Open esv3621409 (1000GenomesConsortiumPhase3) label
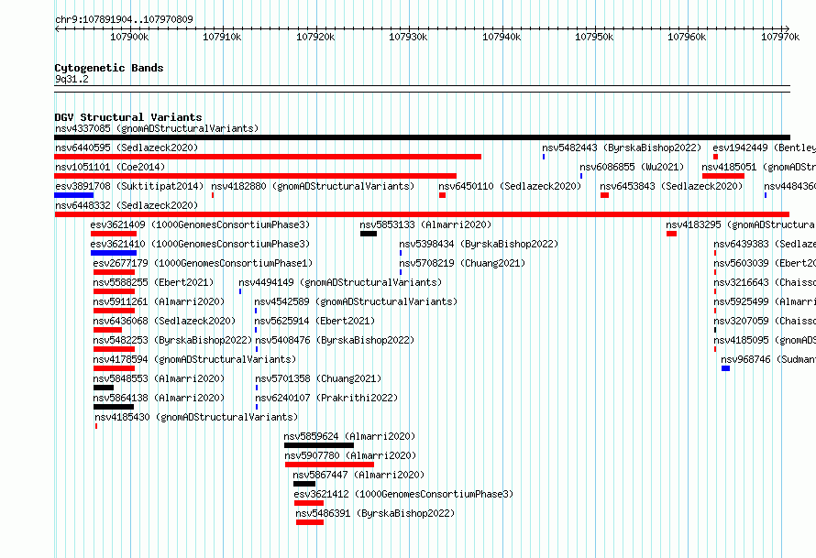 tap(200, 224)
